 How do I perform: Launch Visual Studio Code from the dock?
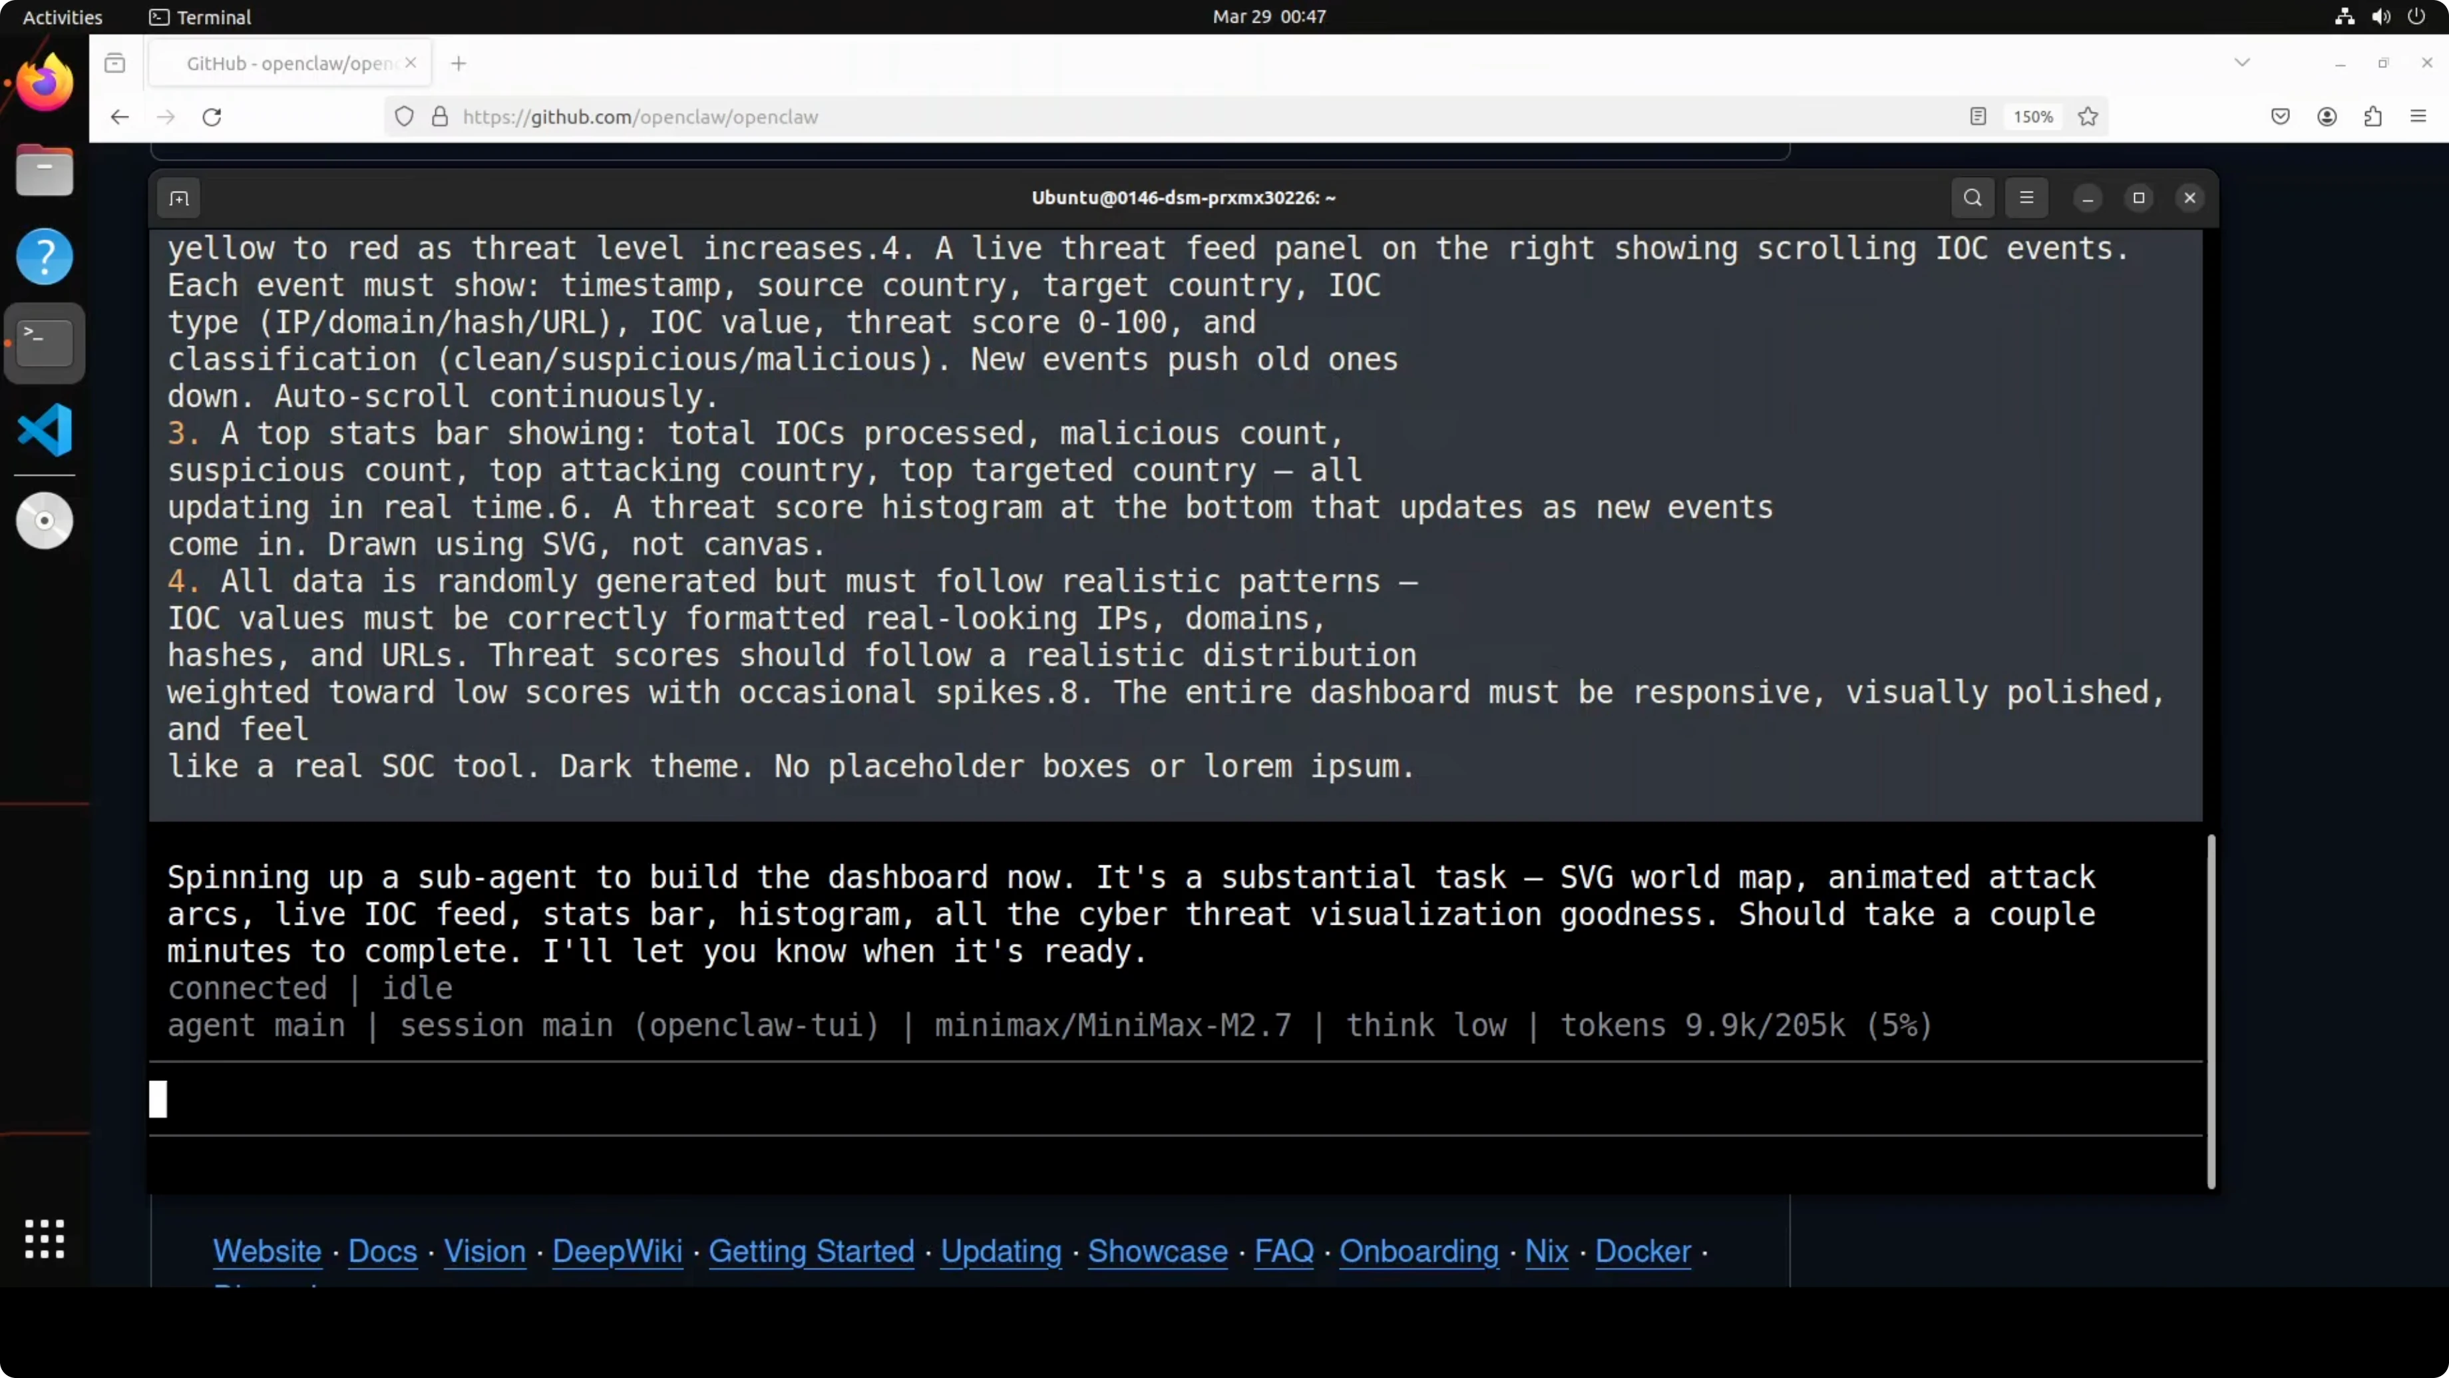click(x=44, y=430)
